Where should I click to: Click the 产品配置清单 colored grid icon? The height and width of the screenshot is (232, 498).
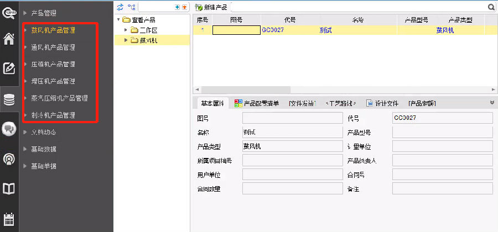coord(238,103)
